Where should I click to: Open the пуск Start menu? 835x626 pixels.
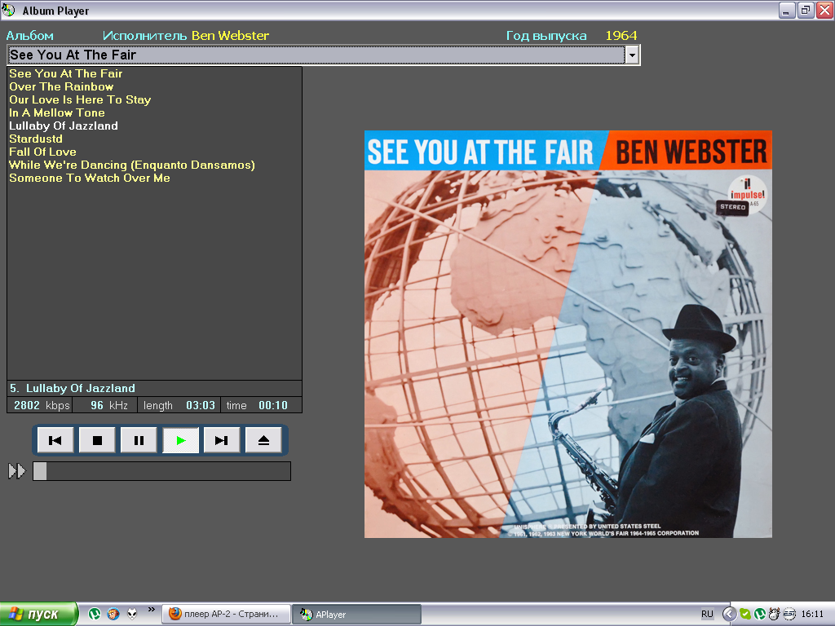38,614
